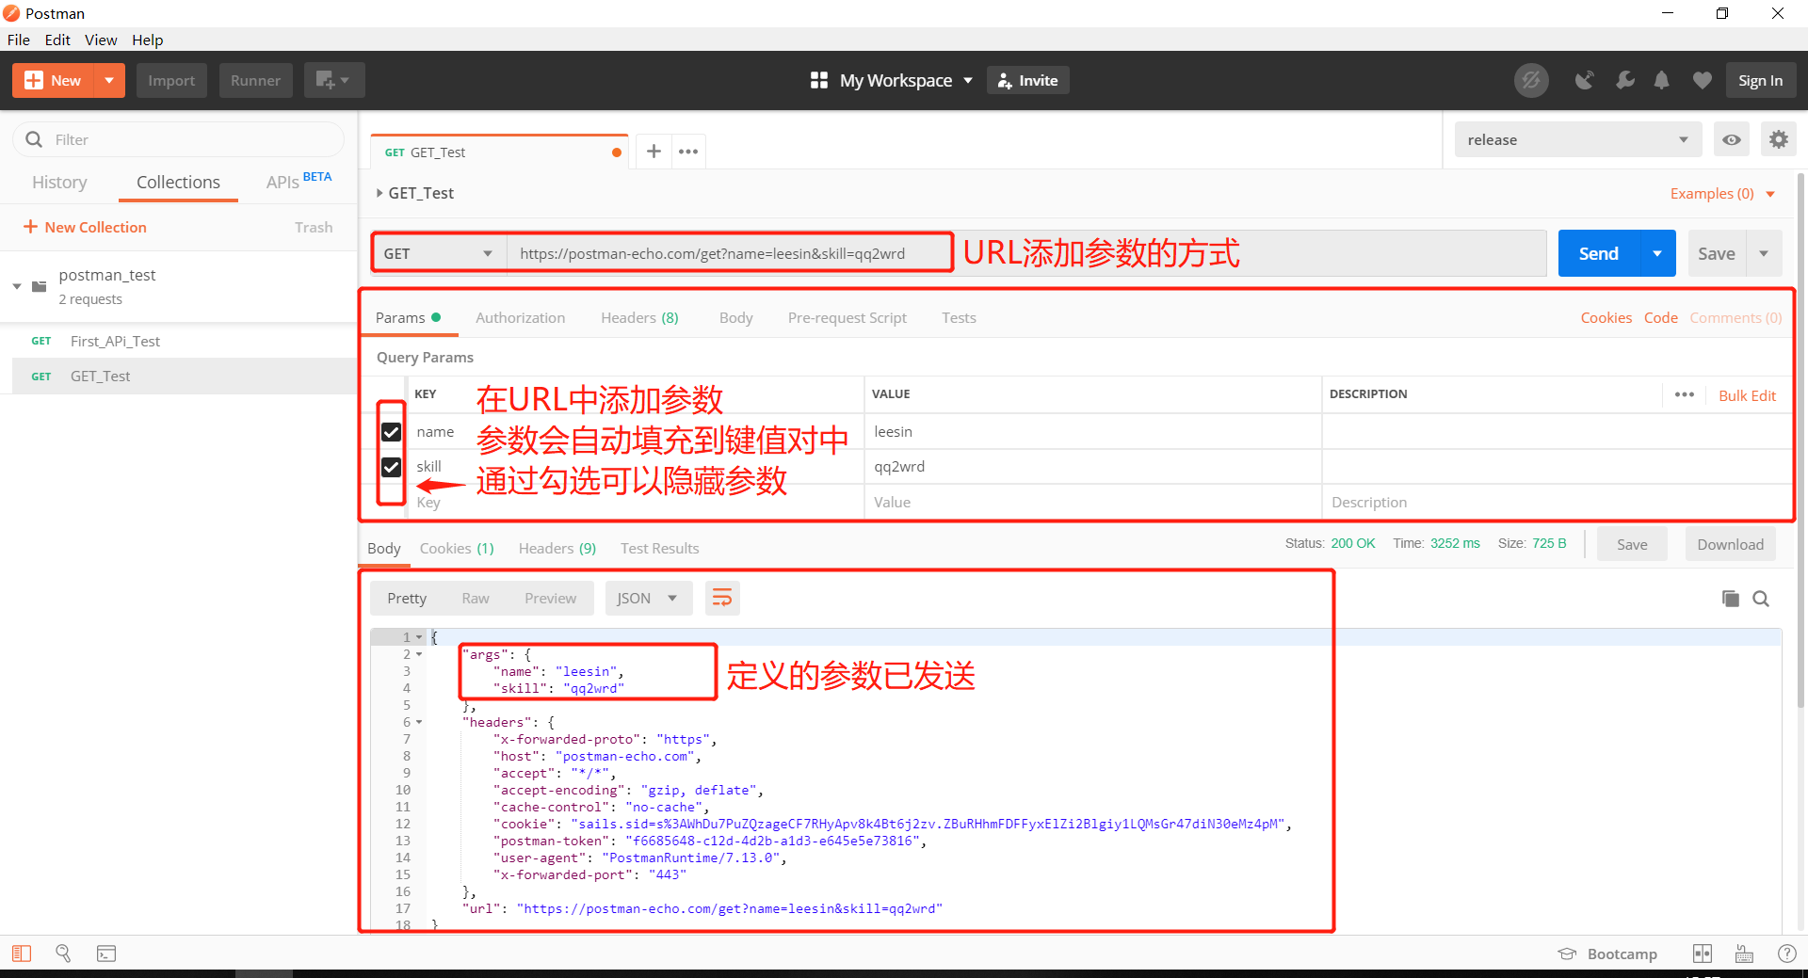Switch to two-pane layout icon
This screenshot has width=1808, height=978.
1703,954
